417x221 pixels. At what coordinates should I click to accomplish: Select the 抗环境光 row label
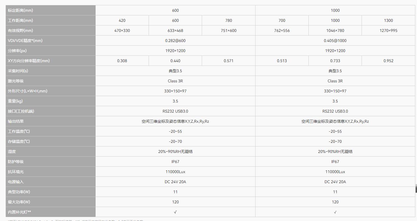(x=16, y=172)
